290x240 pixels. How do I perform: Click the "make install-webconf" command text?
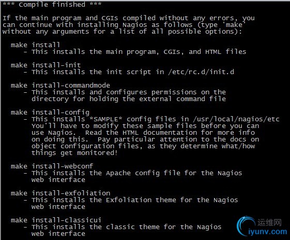(52, 166)
